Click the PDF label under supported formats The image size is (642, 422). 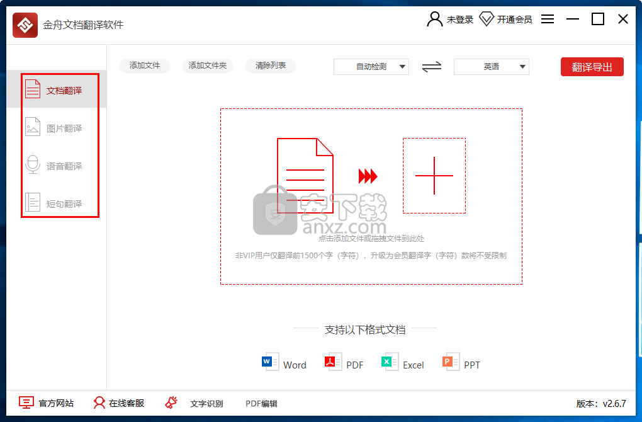coord(354,365)
